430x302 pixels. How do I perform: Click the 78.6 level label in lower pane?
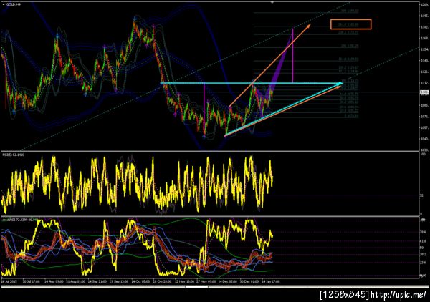pos(423,232)
